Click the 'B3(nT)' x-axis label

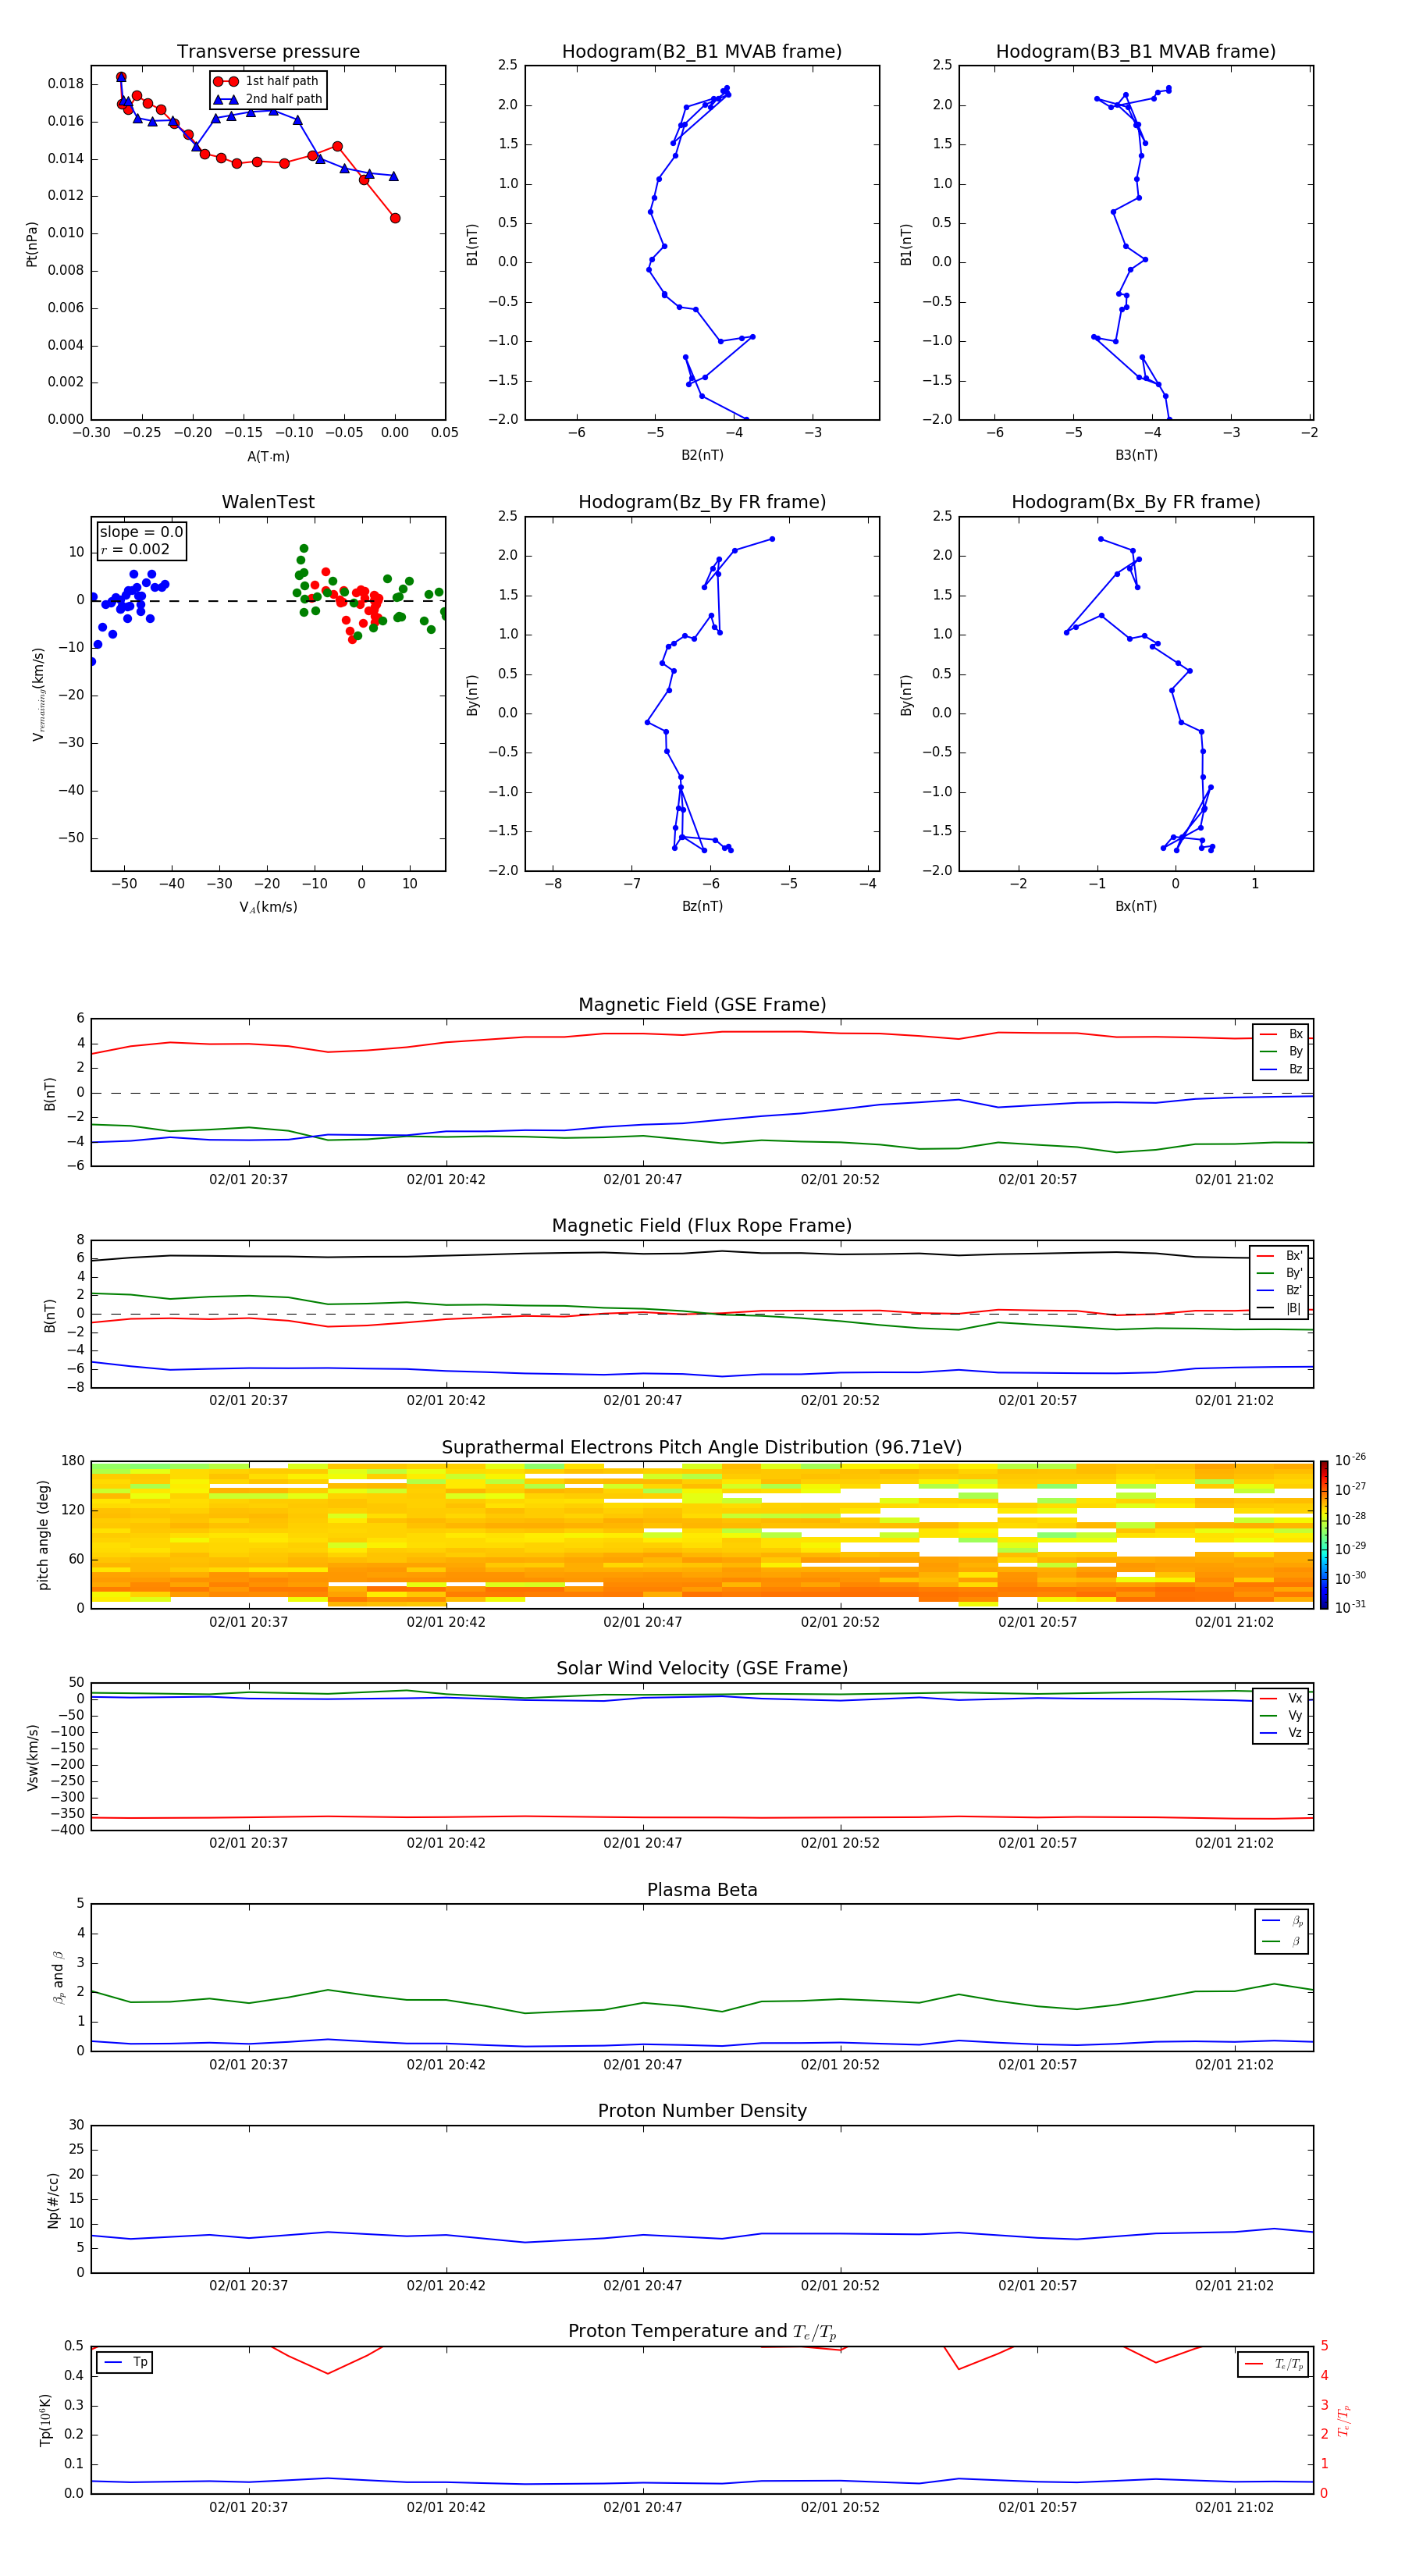click(1136, 455)
